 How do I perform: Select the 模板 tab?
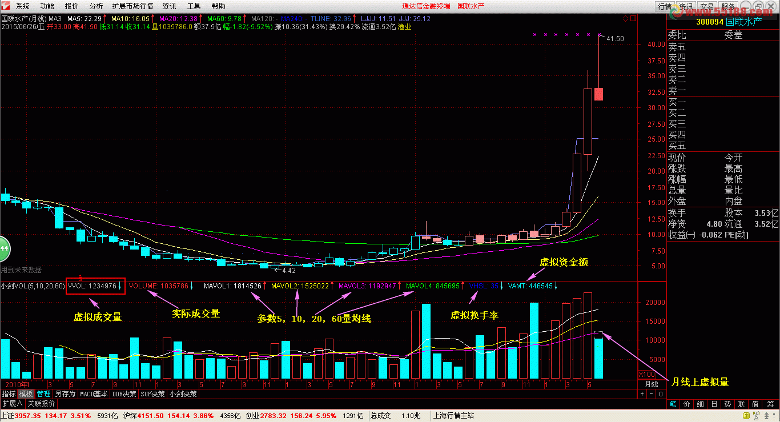(x=26, y=394)
